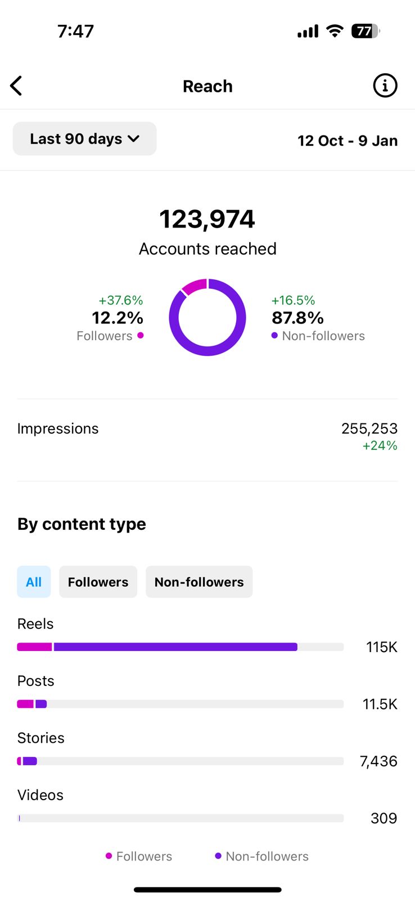Tap the back arrow icon
415x901 pixels.
coord(16,86)
